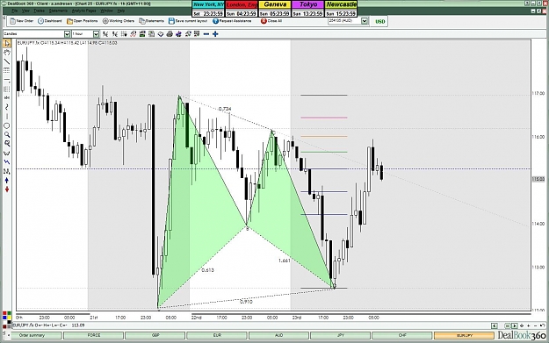Select the hand pan tool
This screenshot has height=343, width=549.
pyautogui.click(x=7, y=53)
